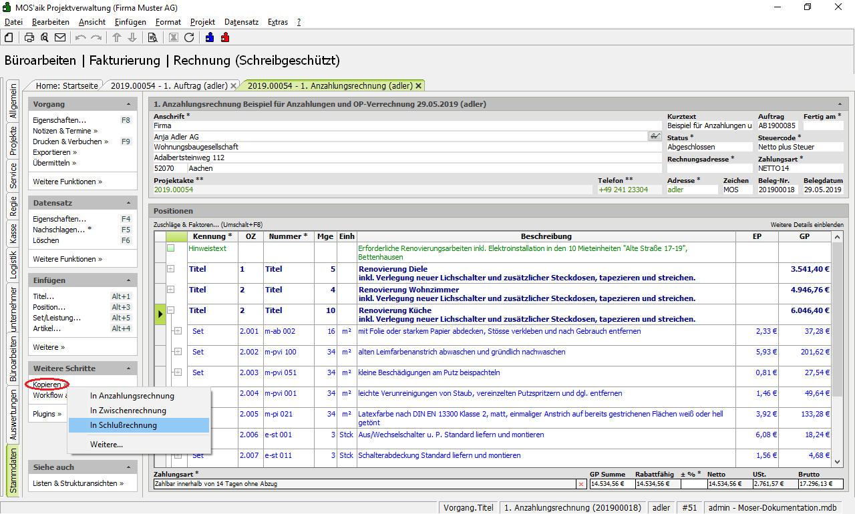This screenshot has width=855, height=514.
Task: Click the refresh arrow toolbar icon
Action: tap(189, 37)
